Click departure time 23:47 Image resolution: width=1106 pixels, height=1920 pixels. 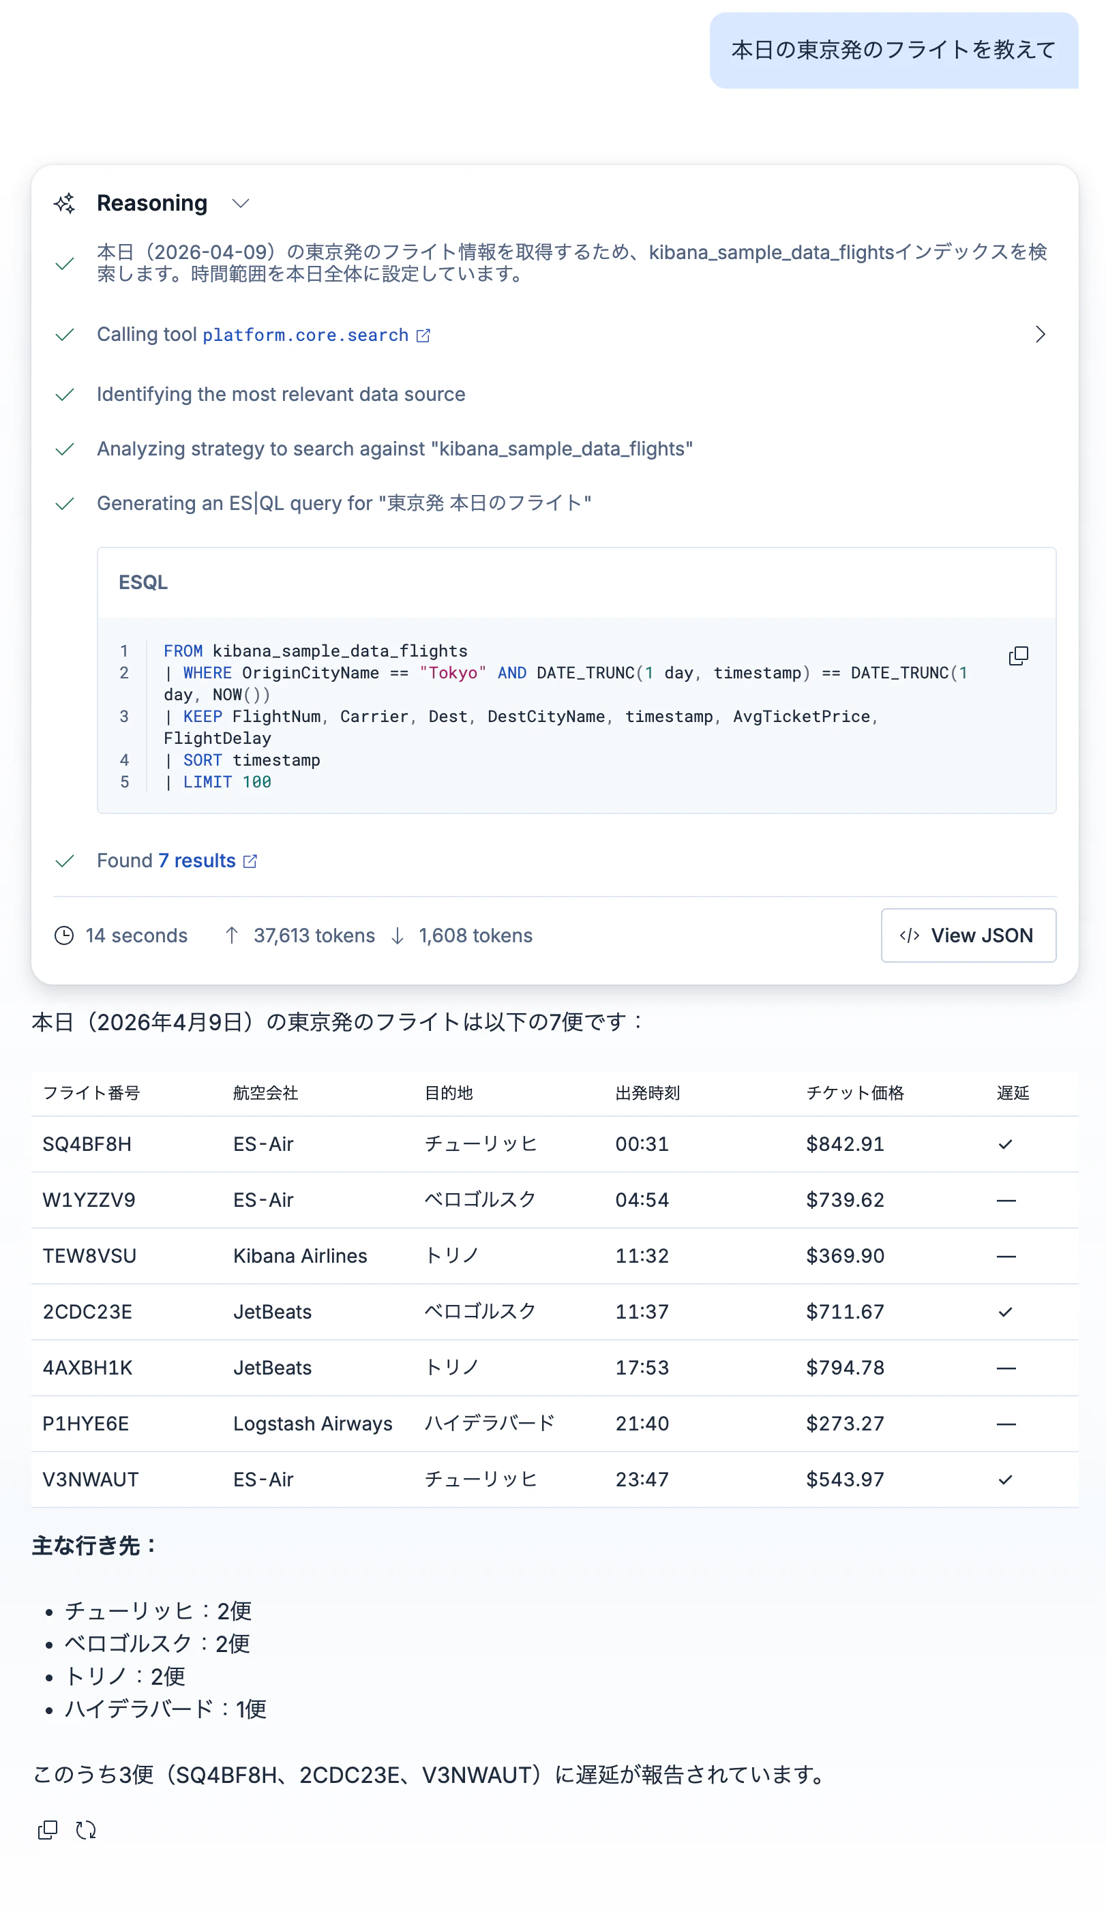(642, 1480)
